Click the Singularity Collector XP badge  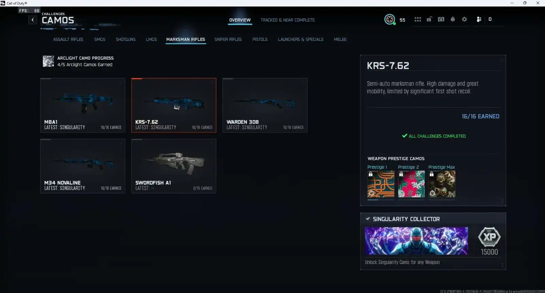tap(489, 237)
